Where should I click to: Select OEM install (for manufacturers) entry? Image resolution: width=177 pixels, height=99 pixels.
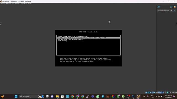pyautogui.click(x=71, y=39)
